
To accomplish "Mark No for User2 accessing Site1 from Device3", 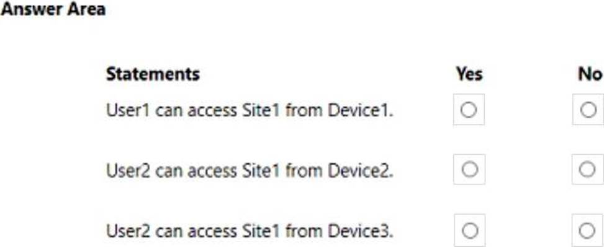I will pyautogui.click(x=587, y=231).
